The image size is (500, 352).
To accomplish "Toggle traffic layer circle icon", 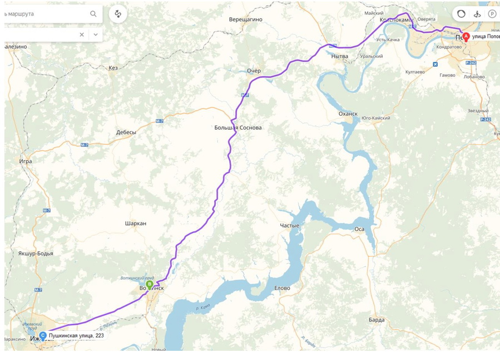I will pyautogui.click(x=461, y=14).
